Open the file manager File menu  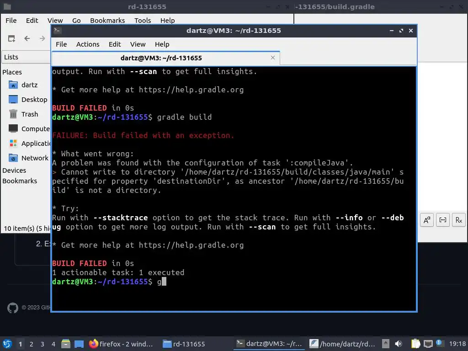(11, 20)
